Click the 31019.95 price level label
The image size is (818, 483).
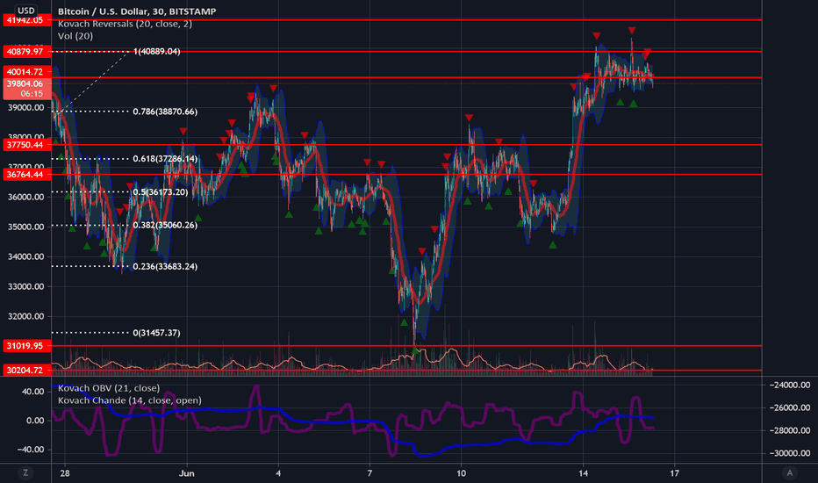tap(26, 346)
